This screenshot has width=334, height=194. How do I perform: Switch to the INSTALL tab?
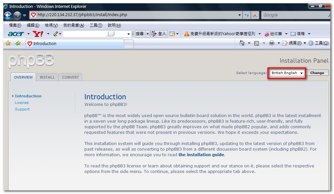[47, 77]
